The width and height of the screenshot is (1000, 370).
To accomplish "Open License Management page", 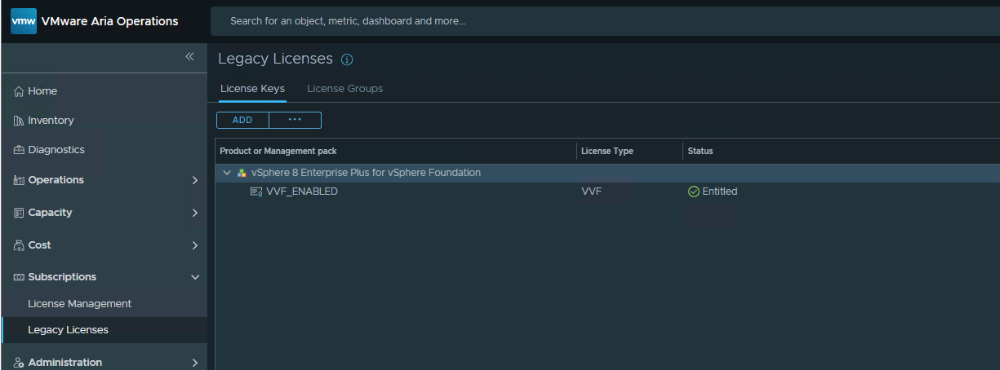I will pos(79,304).
